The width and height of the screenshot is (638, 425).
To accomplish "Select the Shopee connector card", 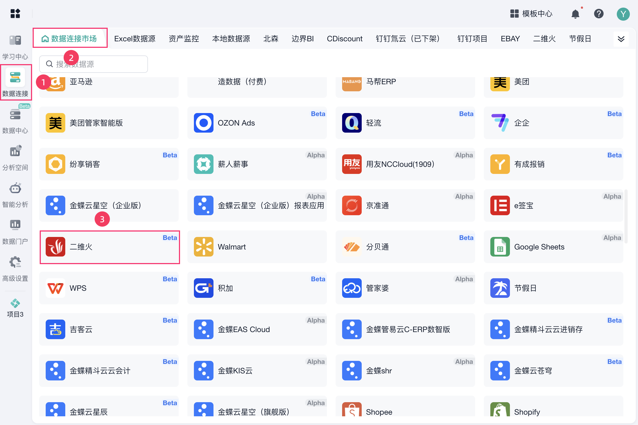I will point(405,406).
